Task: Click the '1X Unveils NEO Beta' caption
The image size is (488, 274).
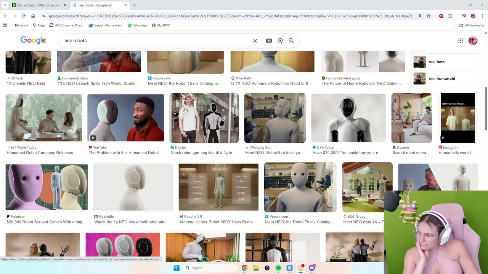Action: (27, 83)
